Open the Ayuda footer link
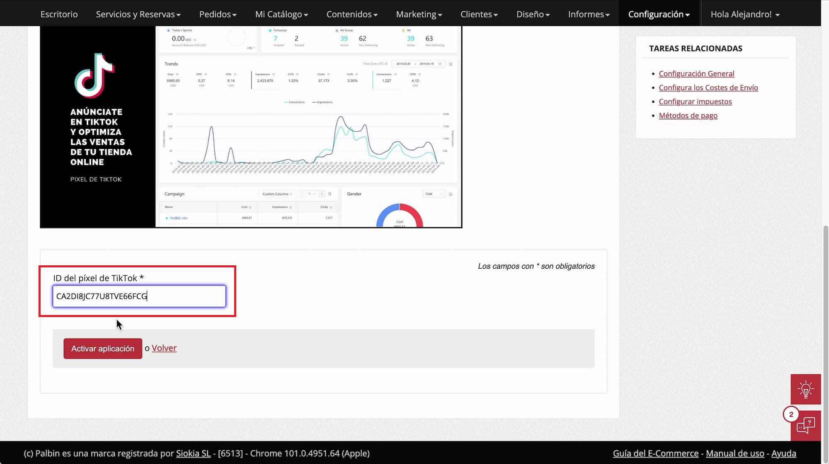This screenshot has height=464, width=829. click(783, 453)
